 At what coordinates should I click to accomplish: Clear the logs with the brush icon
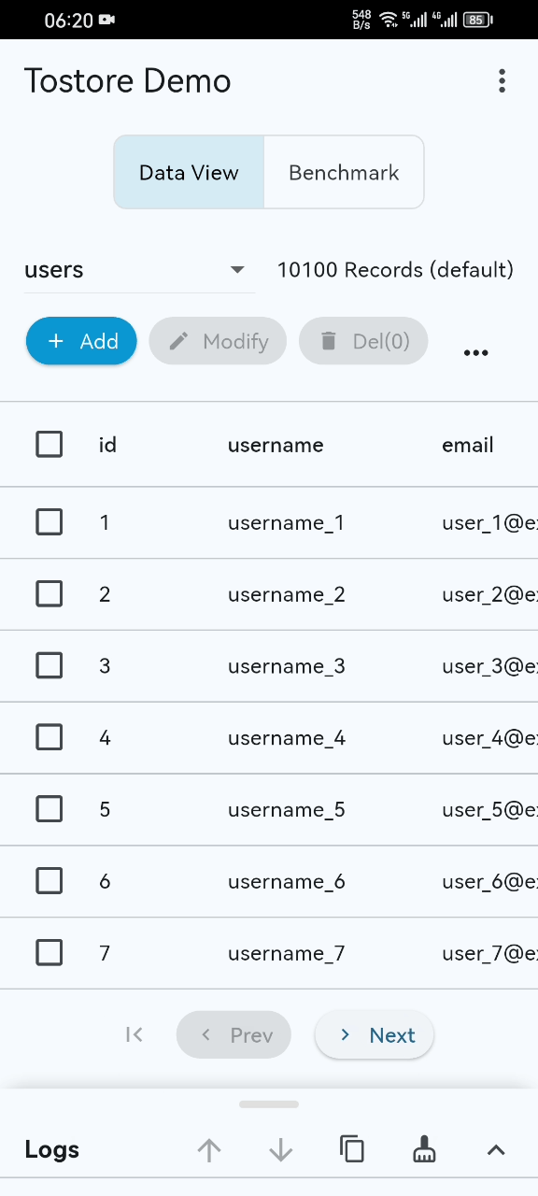[424, 1149]
